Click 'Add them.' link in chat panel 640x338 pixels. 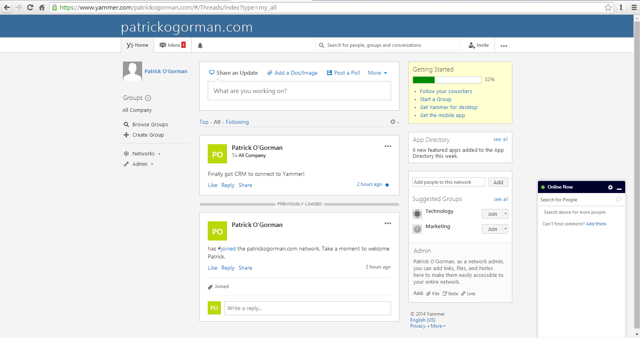596,224
